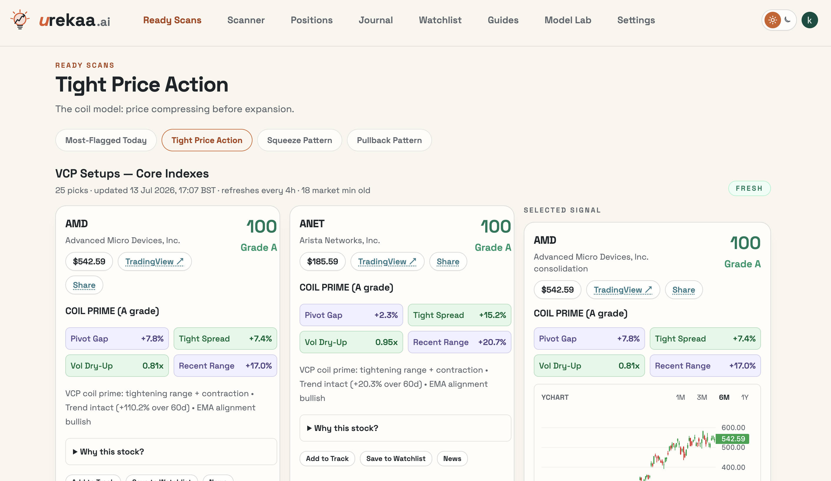This screenshot has height=481, width=831.
Task: Click the $185.59 price pill on ANET card
Action: (323, 262)
